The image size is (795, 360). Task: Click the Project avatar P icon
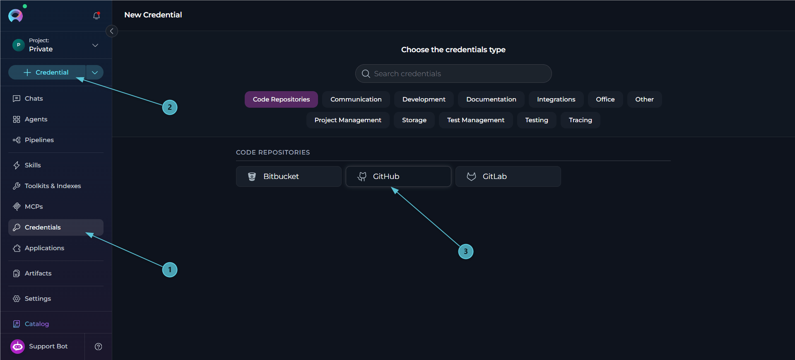click(19, 45)
